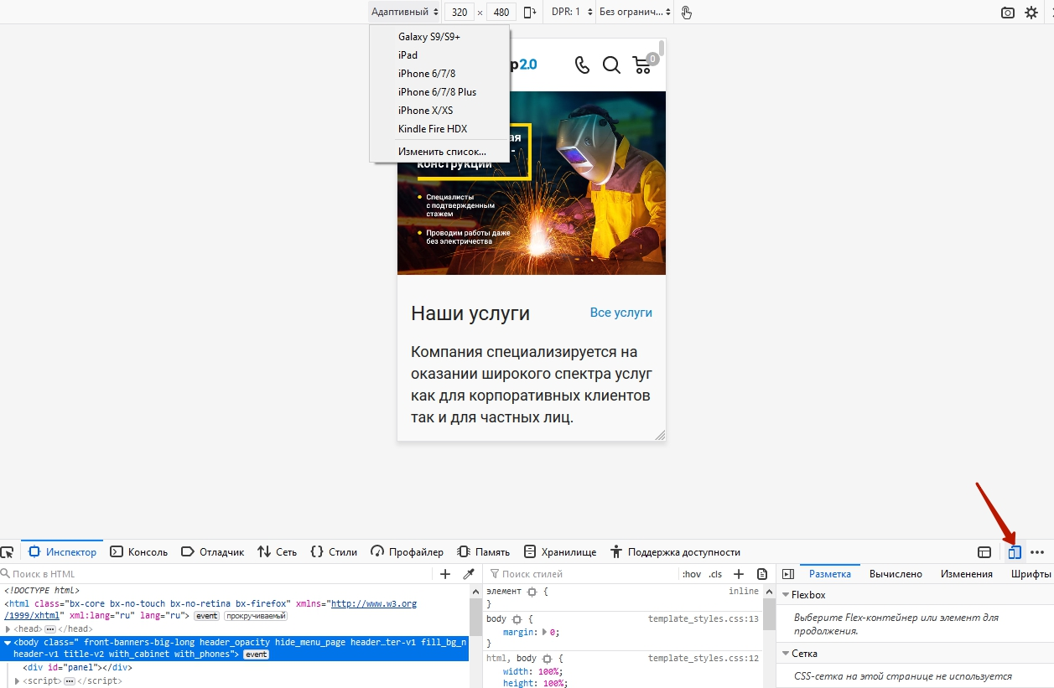Open the Профайлер tab
The height and width of the screenshot is (688, 1054).
407,552
